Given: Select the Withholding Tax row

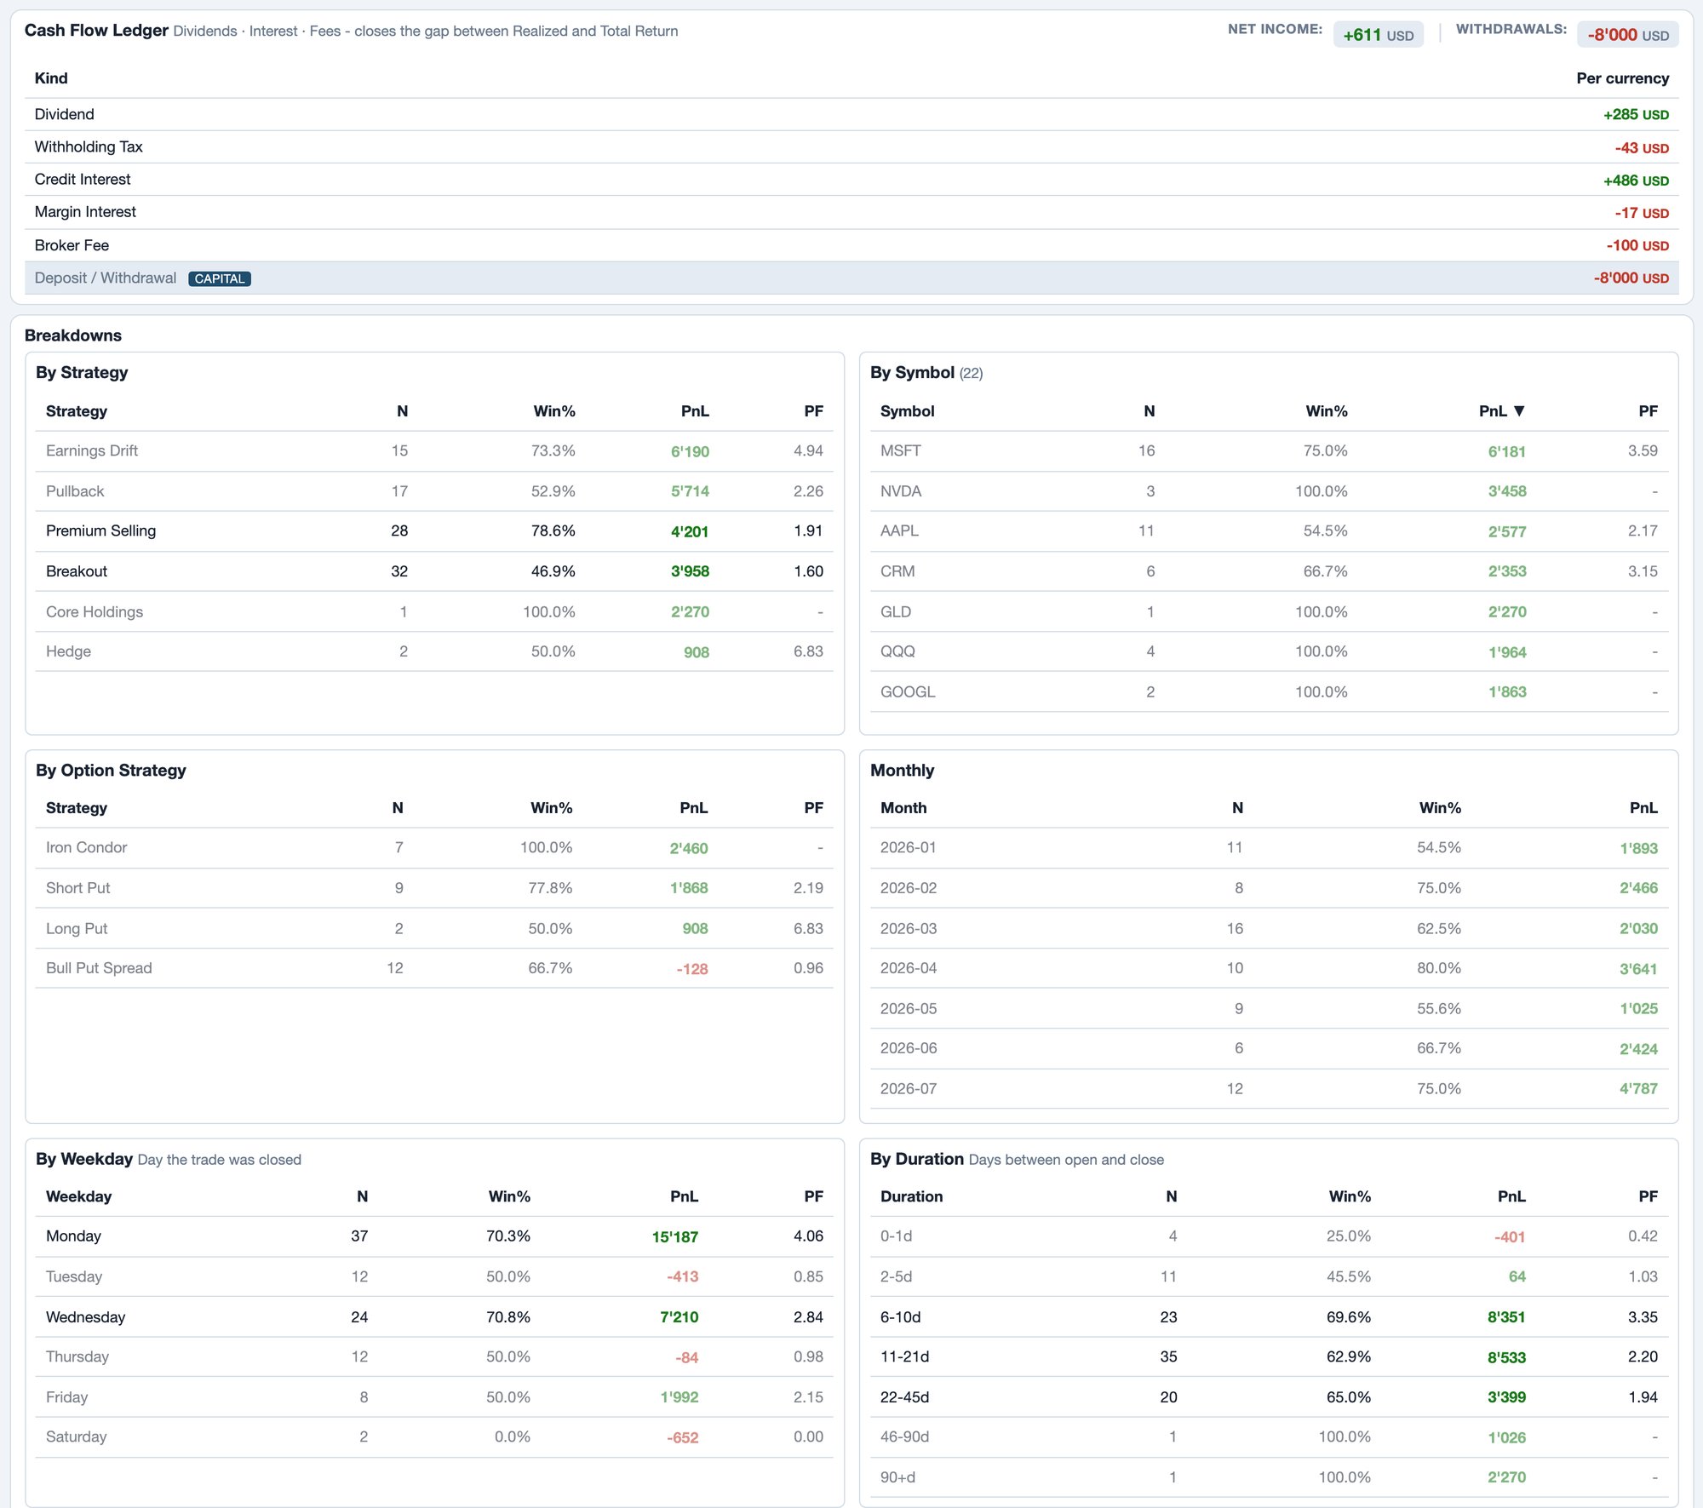Looking at the screenshot, I should tap(851, 147).
